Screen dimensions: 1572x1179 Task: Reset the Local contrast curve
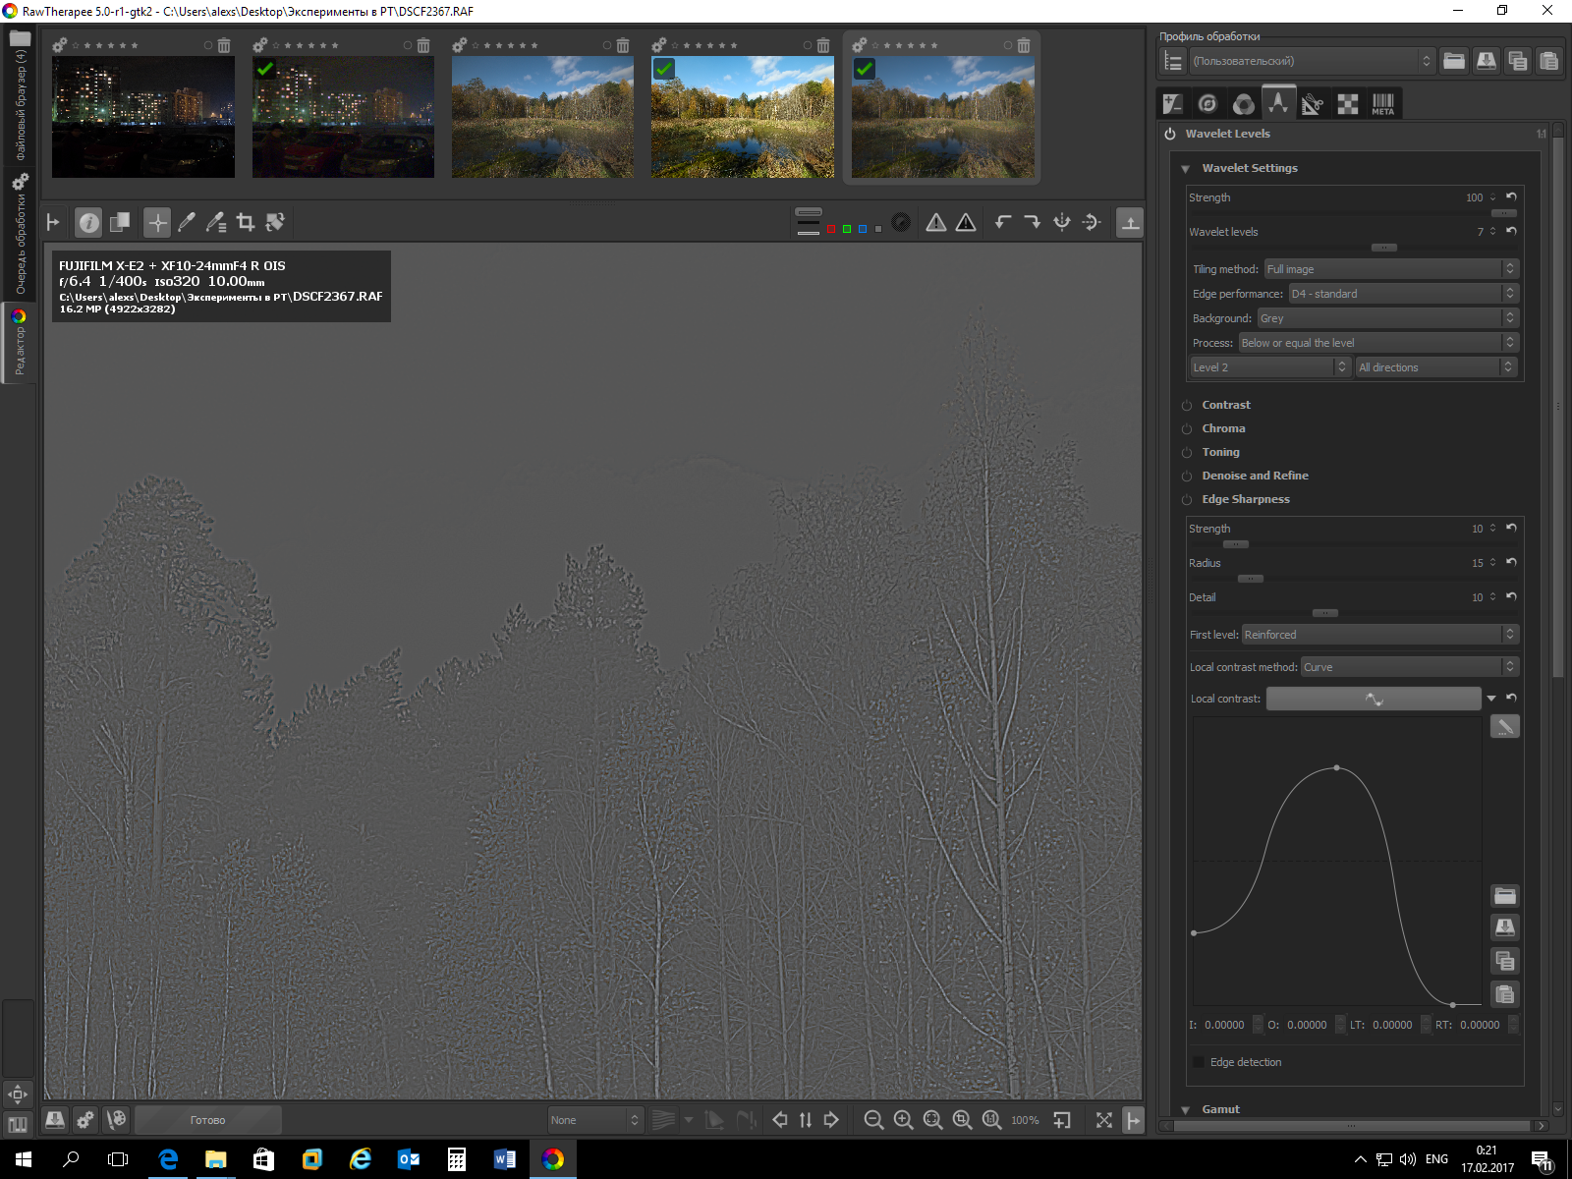point(1511,699)
